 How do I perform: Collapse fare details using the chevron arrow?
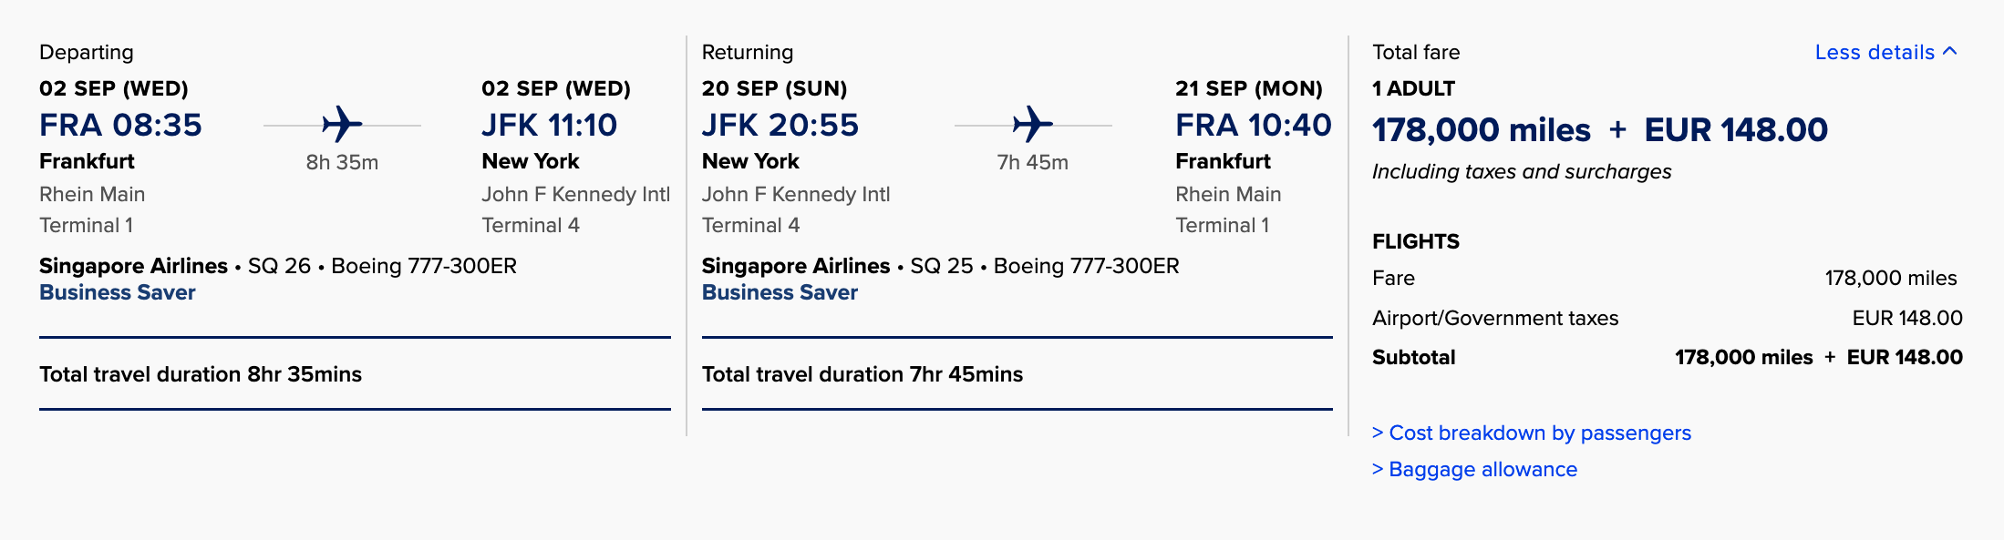tap(1950, 51)
